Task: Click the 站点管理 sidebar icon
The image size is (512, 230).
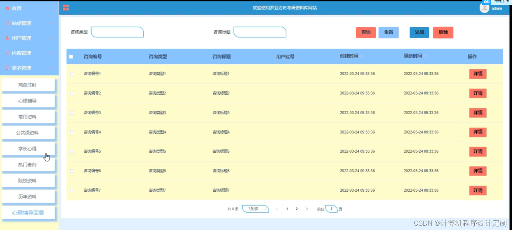Action: [x=7, y=23]
